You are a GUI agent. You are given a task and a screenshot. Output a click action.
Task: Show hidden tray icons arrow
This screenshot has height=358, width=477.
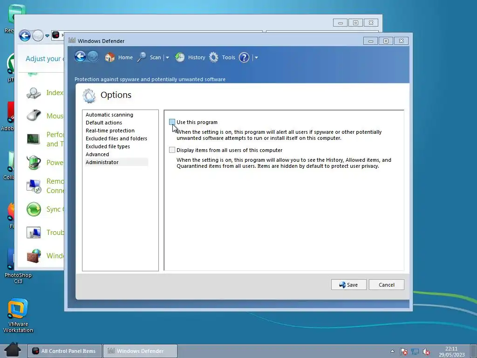pyautogui.click(x=392, y=351)
